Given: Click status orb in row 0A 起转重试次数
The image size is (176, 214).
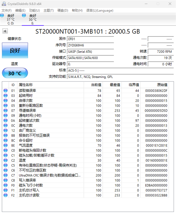Looking at the screenshot, I should pos(6,120).
